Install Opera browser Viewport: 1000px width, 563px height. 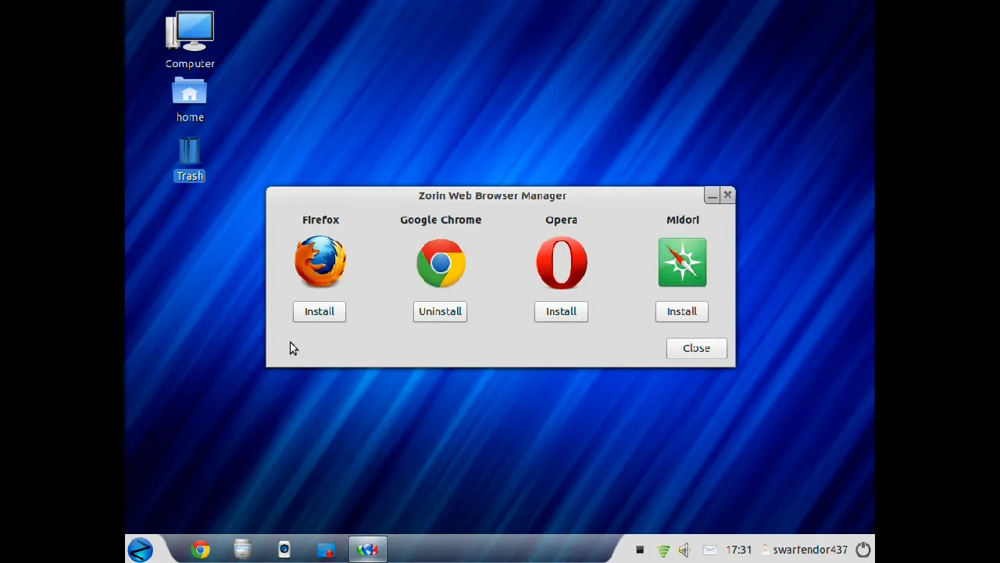pos(561,311)
